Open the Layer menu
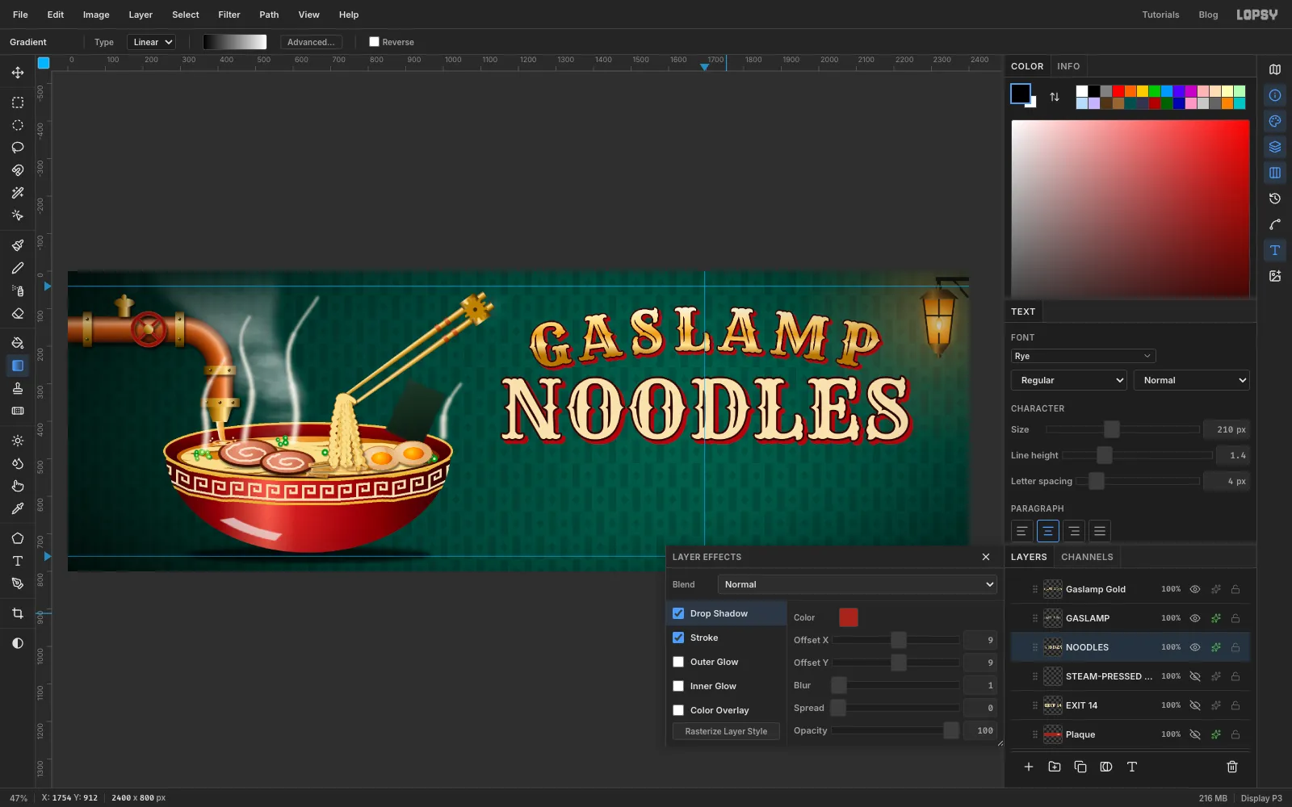 point(141,15)
